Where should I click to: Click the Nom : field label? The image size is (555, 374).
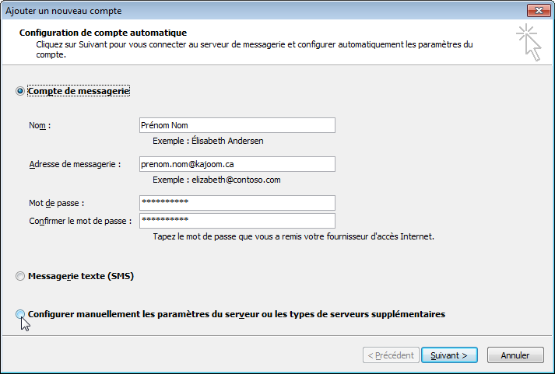(x=40, y=125)
